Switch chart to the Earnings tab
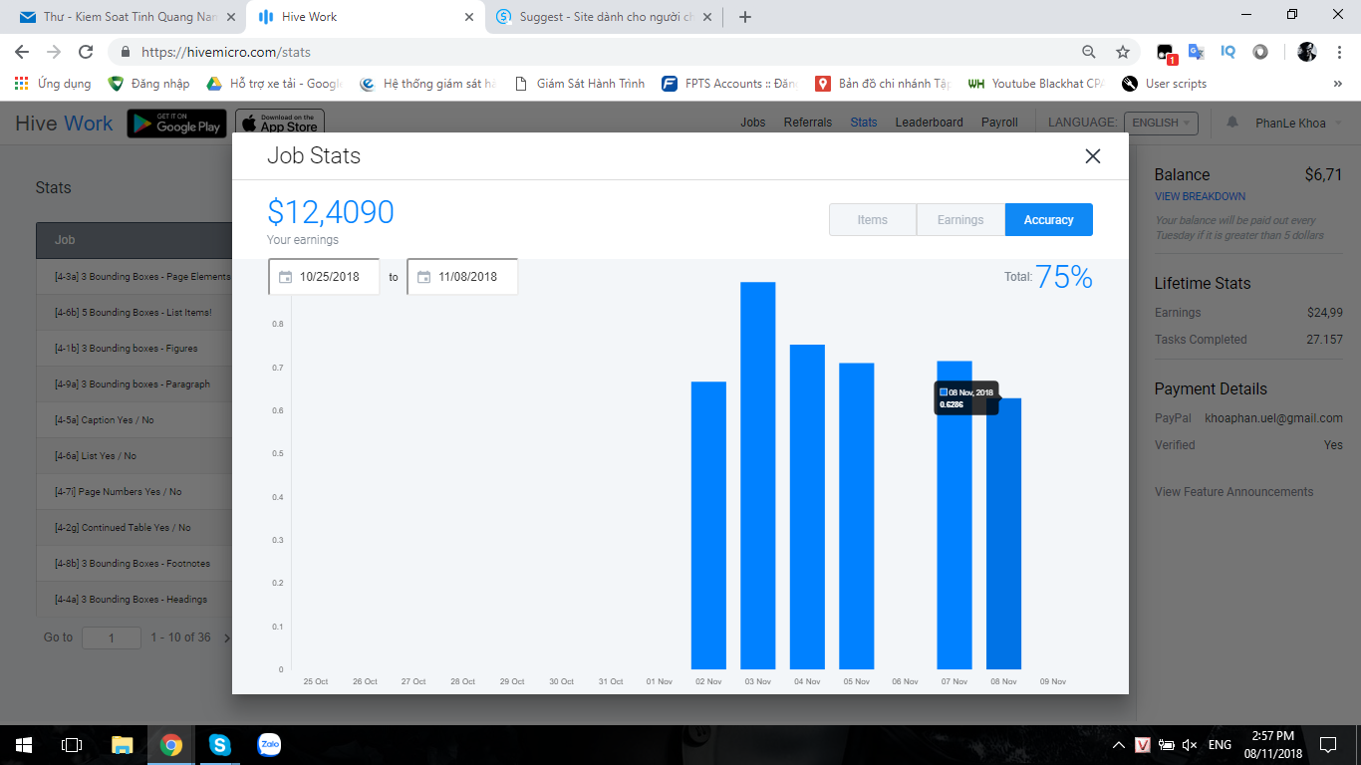Screen dimensions: 1361x765 tap(960, 220)
